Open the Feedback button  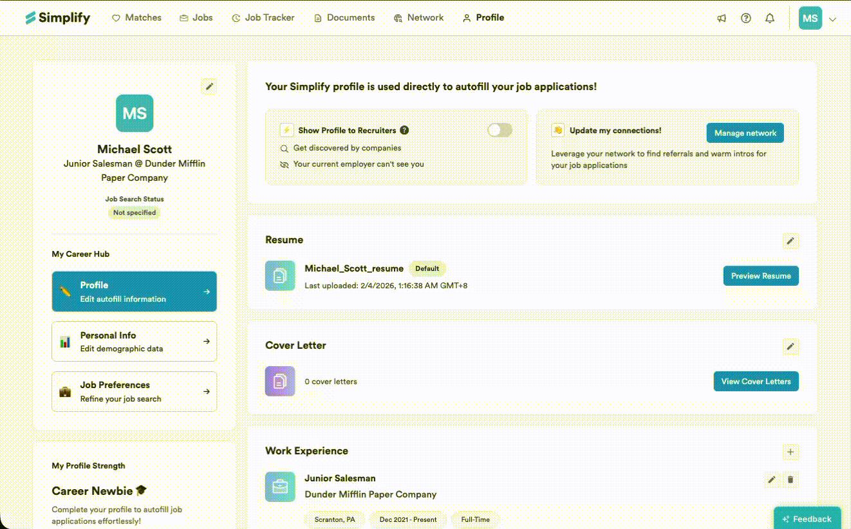(x=807, y=519)
